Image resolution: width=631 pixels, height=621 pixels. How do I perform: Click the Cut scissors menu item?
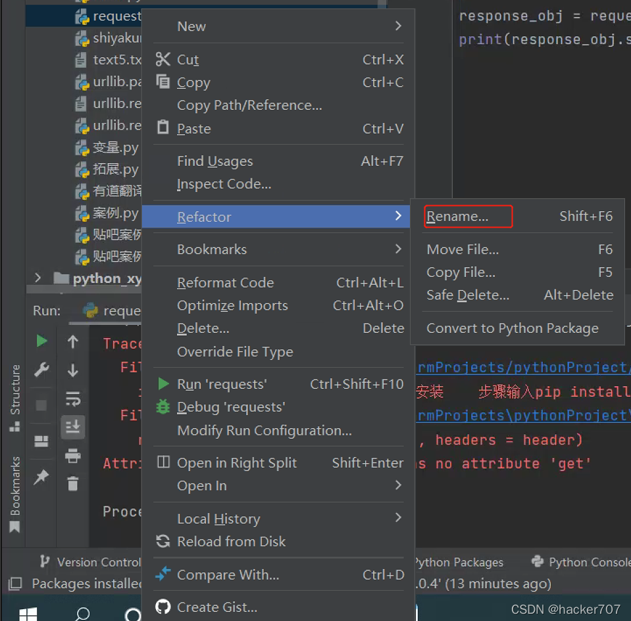[278, 60]
